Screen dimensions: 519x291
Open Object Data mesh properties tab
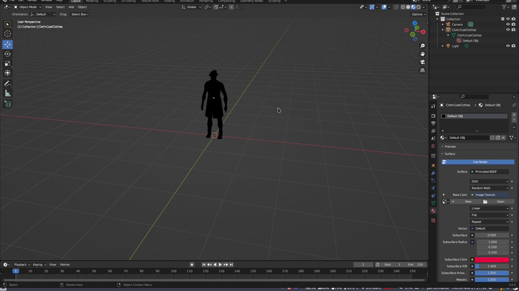click(433, 203)
